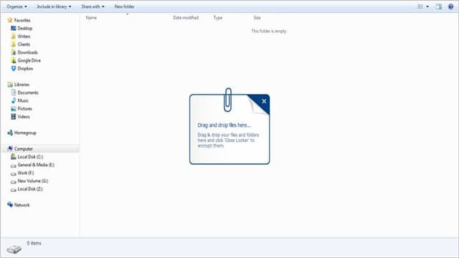Click the Writers folder icon
This screenshot has height=258, width=459.
14,37
